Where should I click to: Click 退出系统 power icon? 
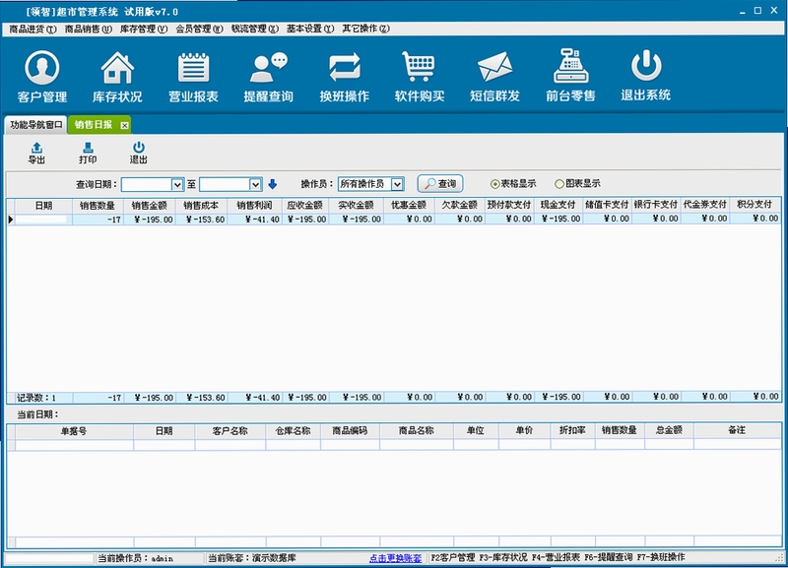point(646,76)
